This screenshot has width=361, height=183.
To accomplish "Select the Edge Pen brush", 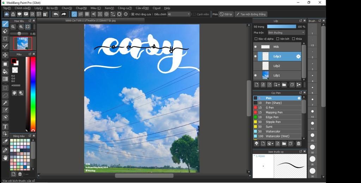I will pyautogui.click(x=277, y=117).
